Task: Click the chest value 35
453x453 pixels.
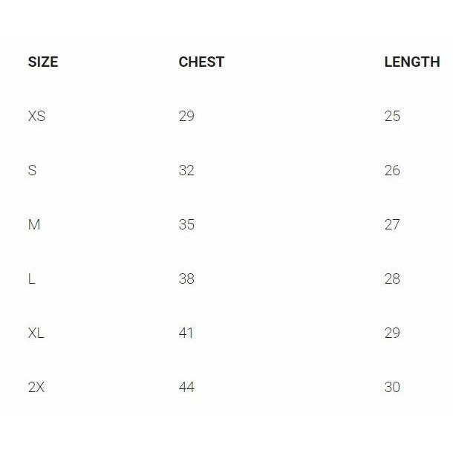Action: [186, 225]
